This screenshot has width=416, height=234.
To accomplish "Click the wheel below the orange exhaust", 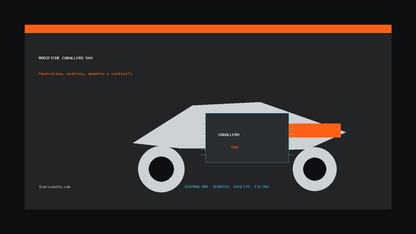I will [315, 169].
